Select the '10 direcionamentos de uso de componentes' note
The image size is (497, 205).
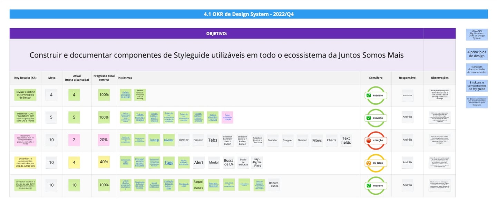click(477, 102)
